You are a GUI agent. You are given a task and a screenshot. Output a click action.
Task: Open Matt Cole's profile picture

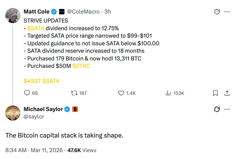coord(13,15)
